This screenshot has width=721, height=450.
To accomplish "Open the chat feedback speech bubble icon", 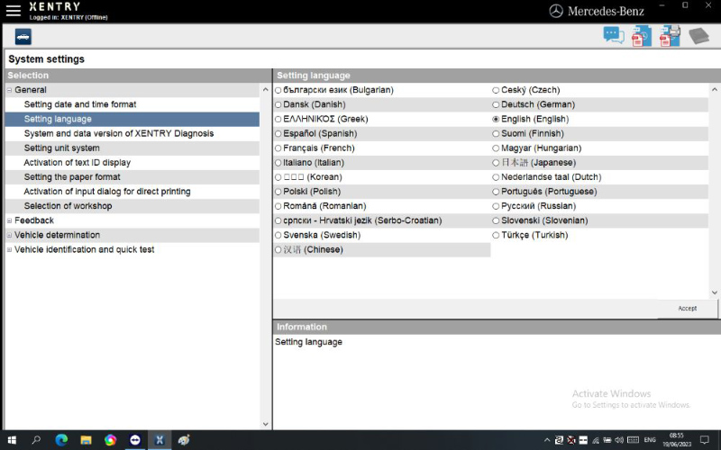I will 614,36.
